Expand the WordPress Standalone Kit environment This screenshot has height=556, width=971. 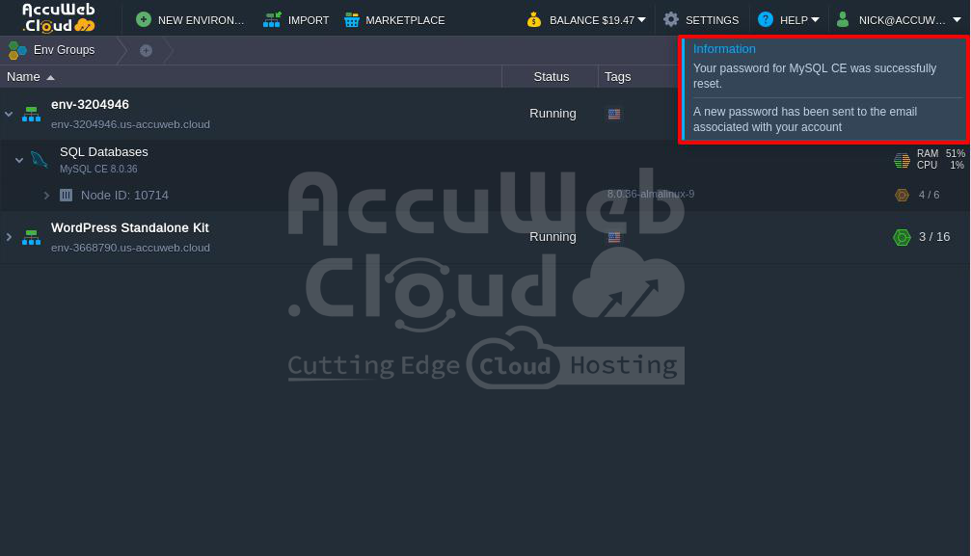[9, 237]
